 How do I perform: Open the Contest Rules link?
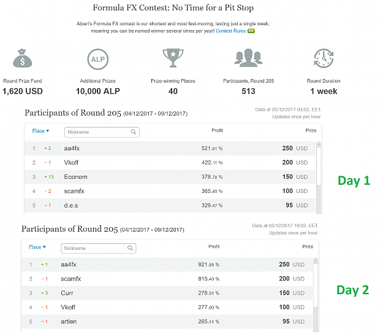pos(230,31)
